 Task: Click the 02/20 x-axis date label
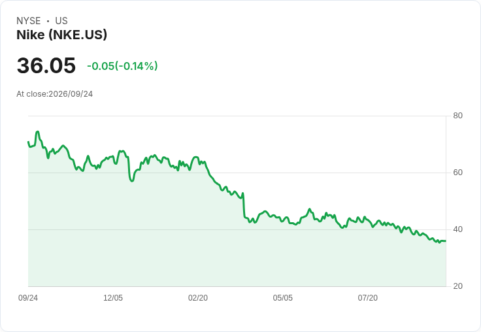198,297
